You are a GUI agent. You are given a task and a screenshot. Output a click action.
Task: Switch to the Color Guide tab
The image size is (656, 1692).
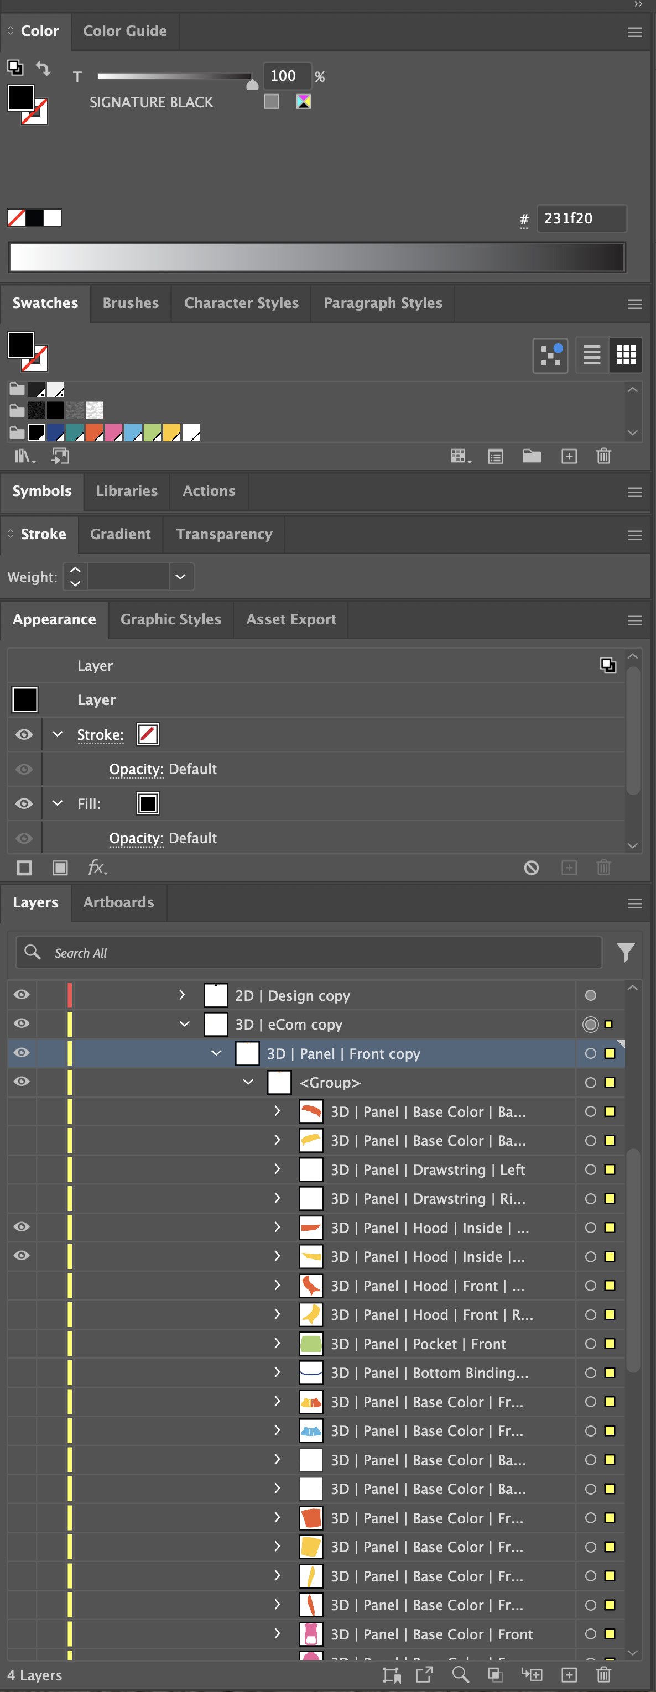[125, 31]
